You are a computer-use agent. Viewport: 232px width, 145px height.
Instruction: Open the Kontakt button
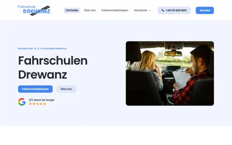[x=205, y=10]
